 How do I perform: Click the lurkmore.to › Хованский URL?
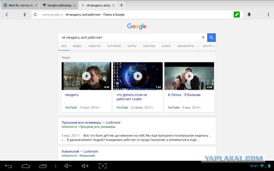click(x=78, y=156)
